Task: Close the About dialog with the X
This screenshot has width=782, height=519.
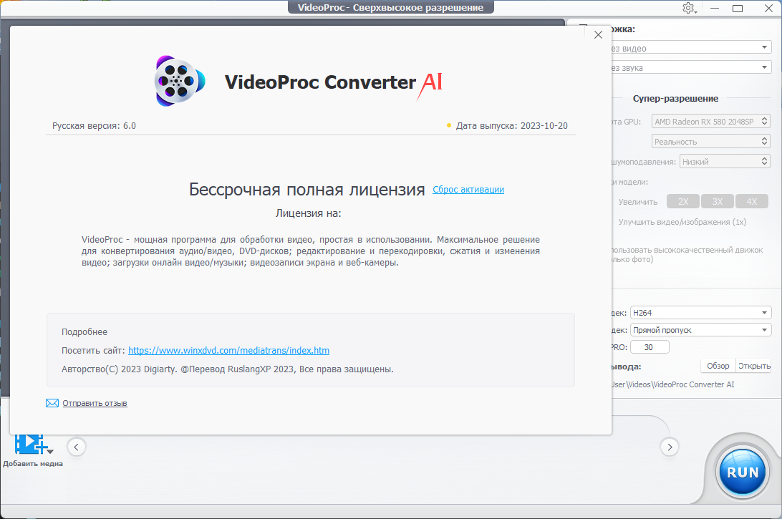Action: pyautogui.click(x=598, y=34)
